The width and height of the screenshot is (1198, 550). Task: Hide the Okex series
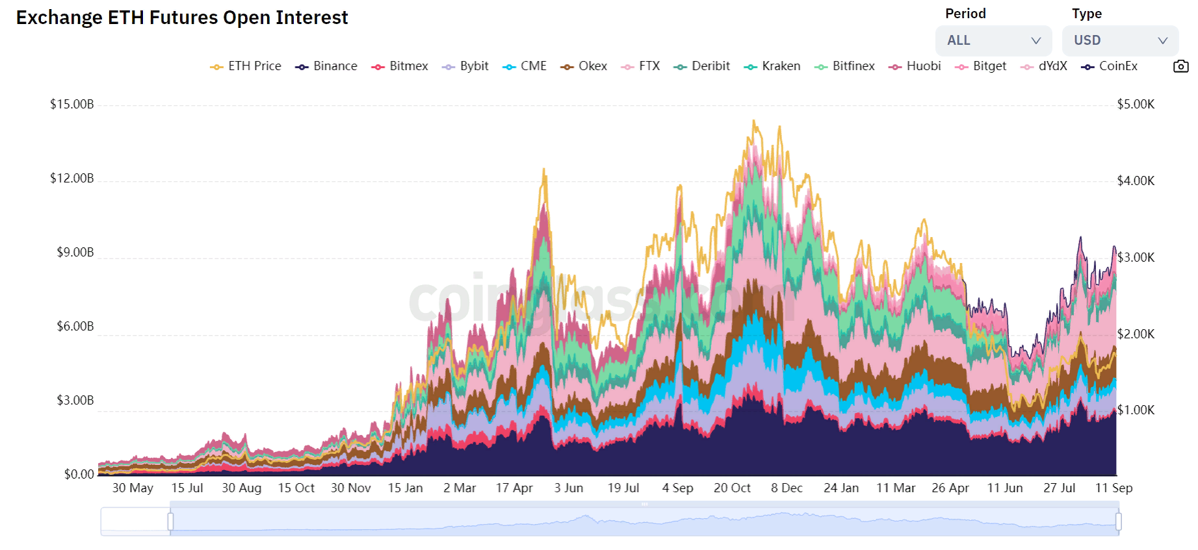(x=584, y=66)
